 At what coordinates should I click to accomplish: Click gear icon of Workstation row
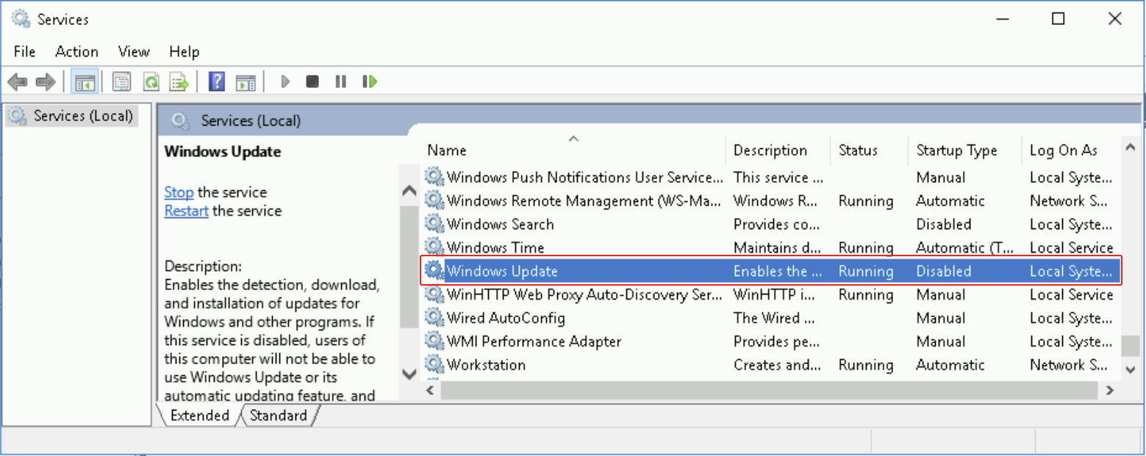(x=434, y=365)
